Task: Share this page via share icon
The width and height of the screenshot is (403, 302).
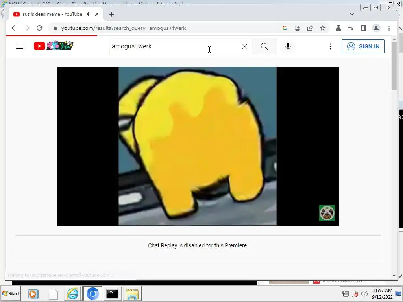Action: tap(310, 28)
